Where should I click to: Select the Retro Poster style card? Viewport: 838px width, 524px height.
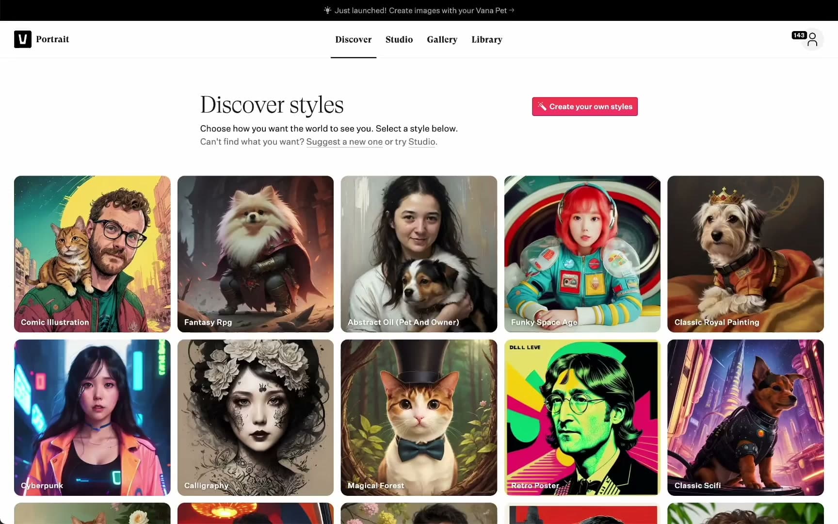[582, 417]
